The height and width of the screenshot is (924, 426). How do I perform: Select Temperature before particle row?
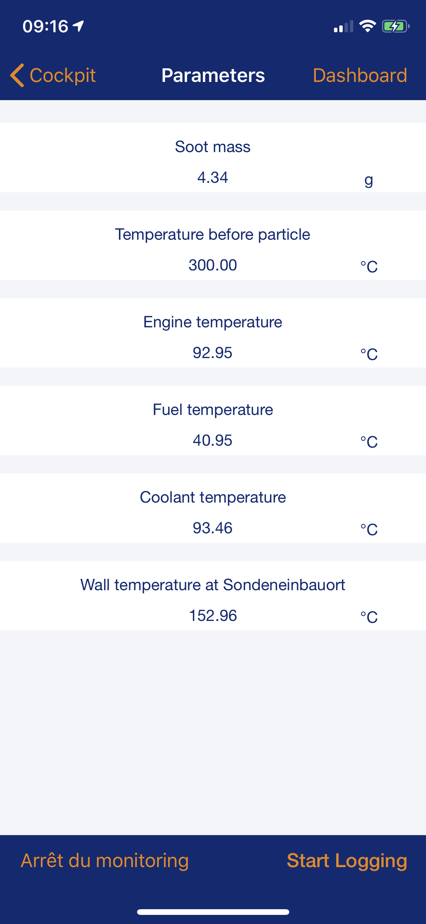pos(213,245)
